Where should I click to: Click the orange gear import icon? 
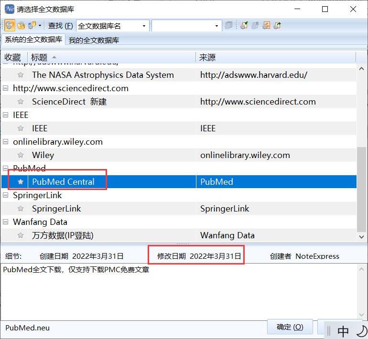pos(266,25)
